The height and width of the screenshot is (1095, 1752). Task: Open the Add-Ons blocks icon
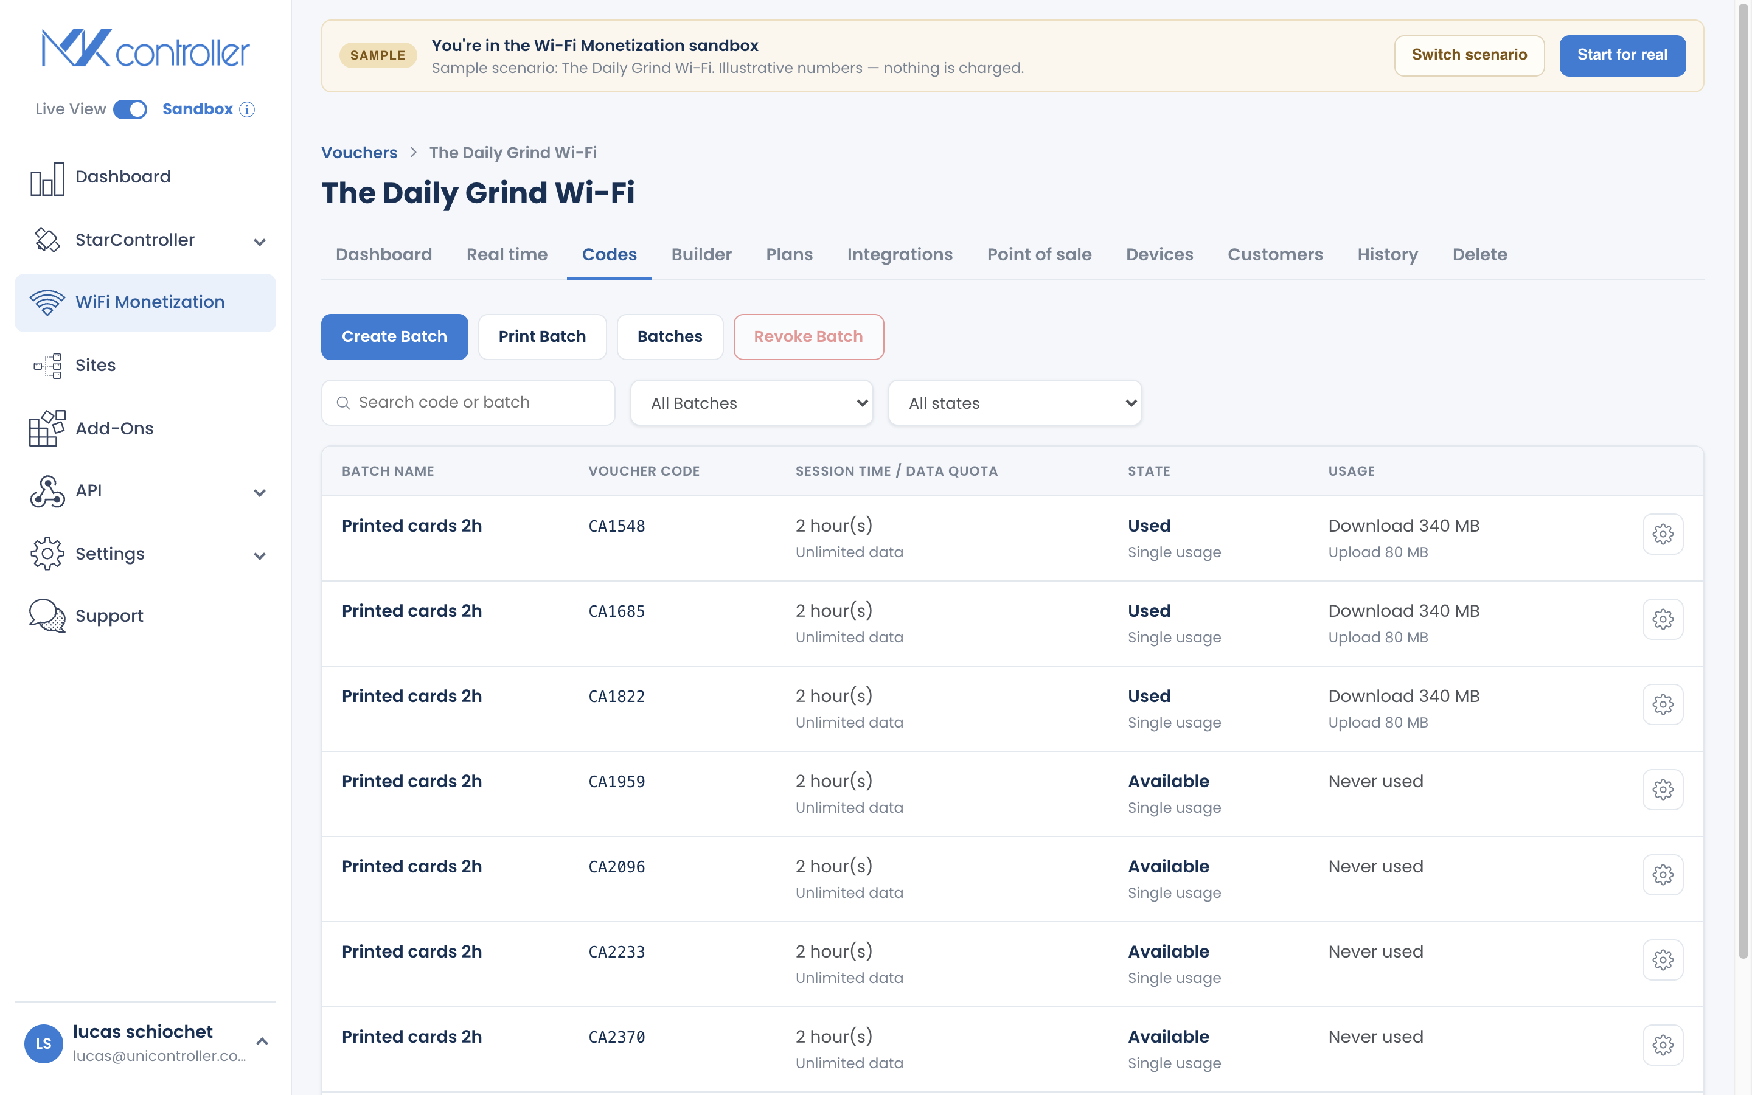tap(47, 428)
